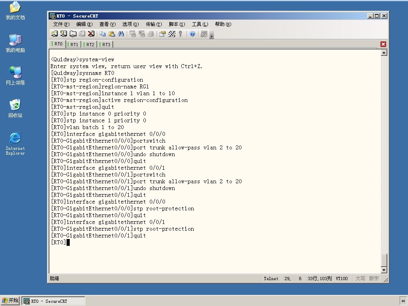The width and height of the screenshot is (408, 306).
Task: Open the 编辑(E) menu
Action: tap(84, 24)
